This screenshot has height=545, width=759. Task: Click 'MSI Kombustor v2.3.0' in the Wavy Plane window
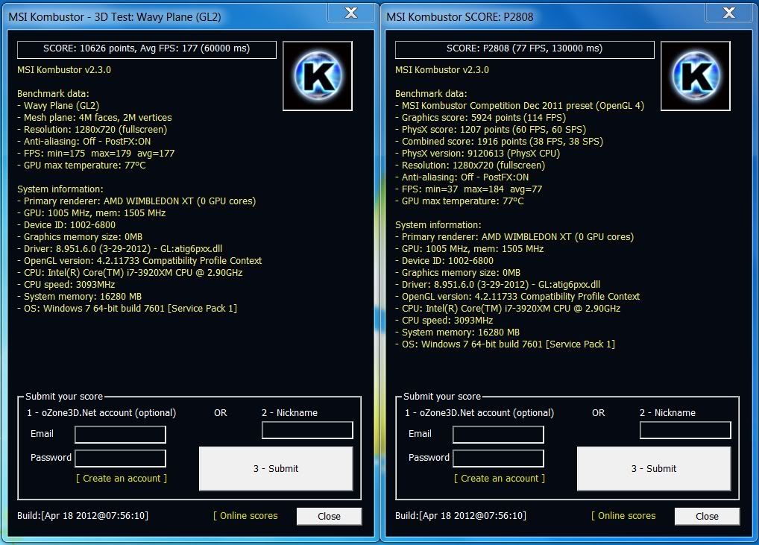click(64, 69)
